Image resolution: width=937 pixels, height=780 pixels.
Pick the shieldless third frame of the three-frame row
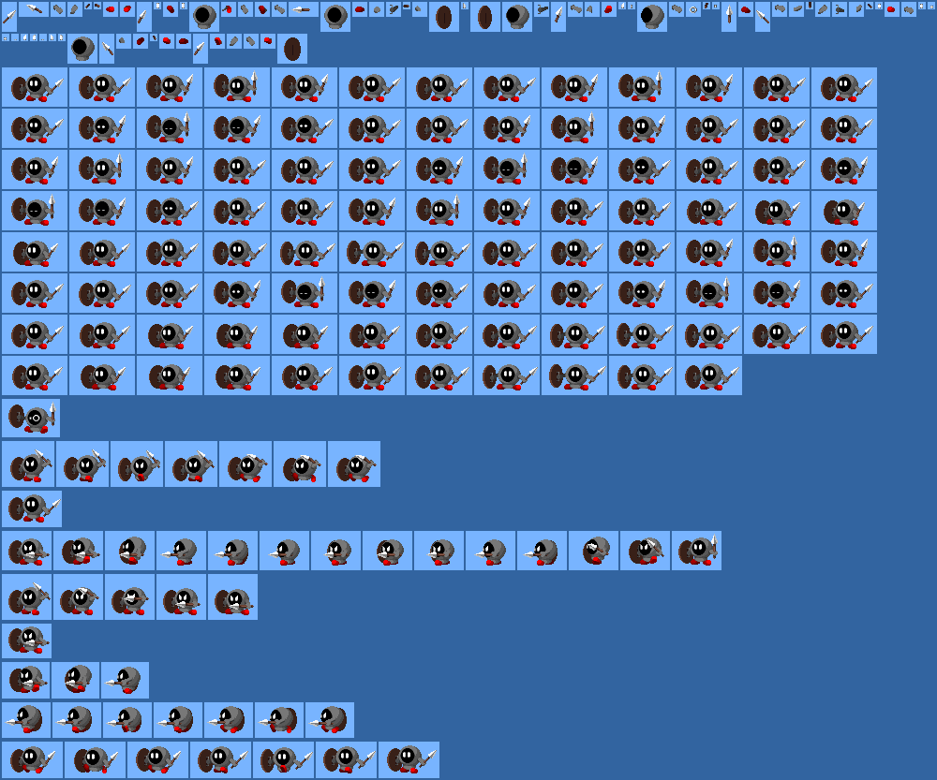[125, 680]
